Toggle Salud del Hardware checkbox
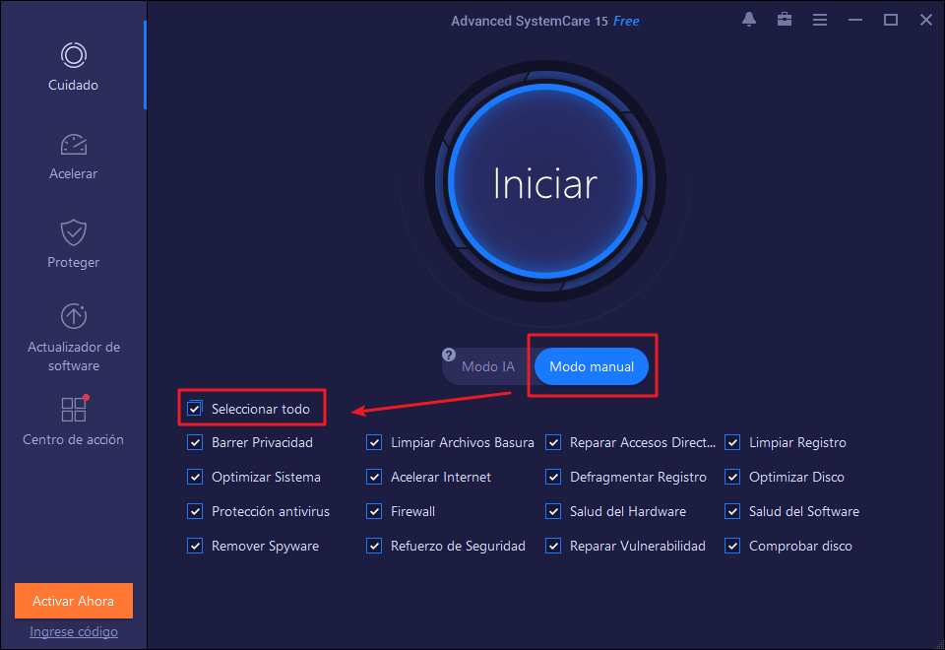 553,511
